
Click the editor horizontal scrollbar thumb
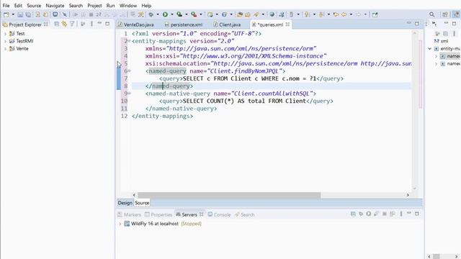pyautogui.click(x=229, y=195)
